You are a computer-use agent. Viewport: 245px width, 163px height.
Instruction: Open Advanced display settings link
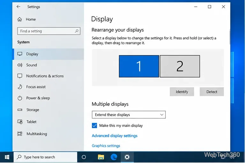coord(115,136)
